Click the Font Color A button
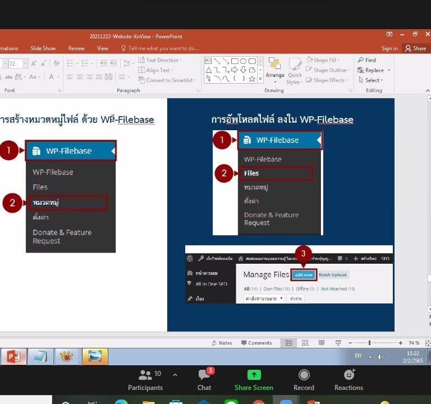The image size is (431, 404). [x=52, y=77]
